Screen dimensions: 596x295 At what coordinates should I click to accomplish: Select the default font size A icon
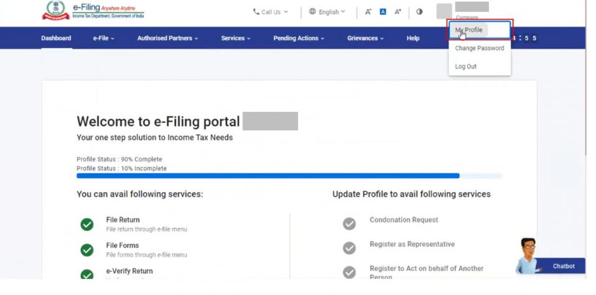pos(383,12)
